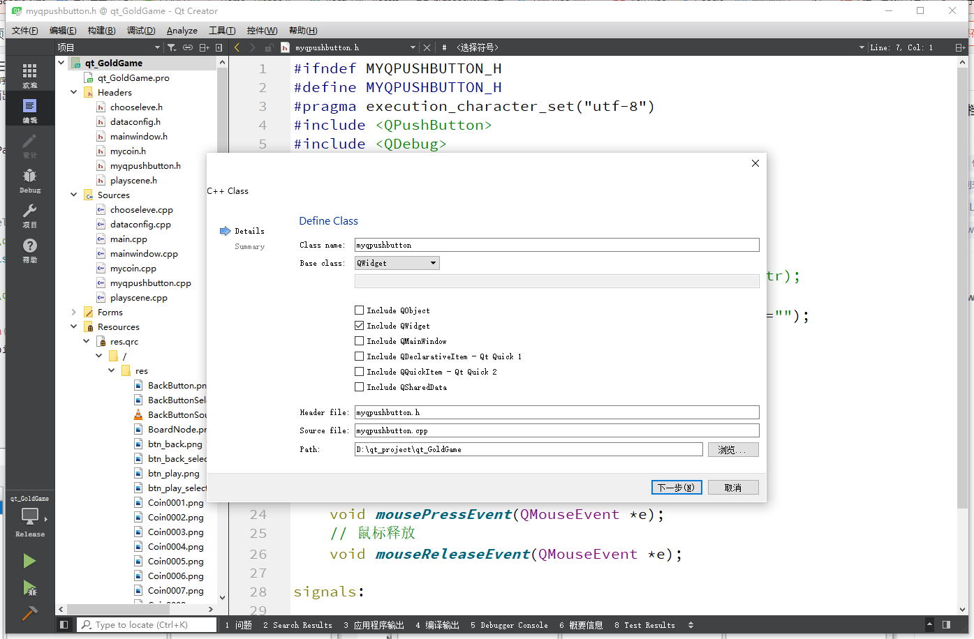The height and width of the screenshot is (639, 974).
Task: Open the 构建(B) menu
Action: (101, 31)
